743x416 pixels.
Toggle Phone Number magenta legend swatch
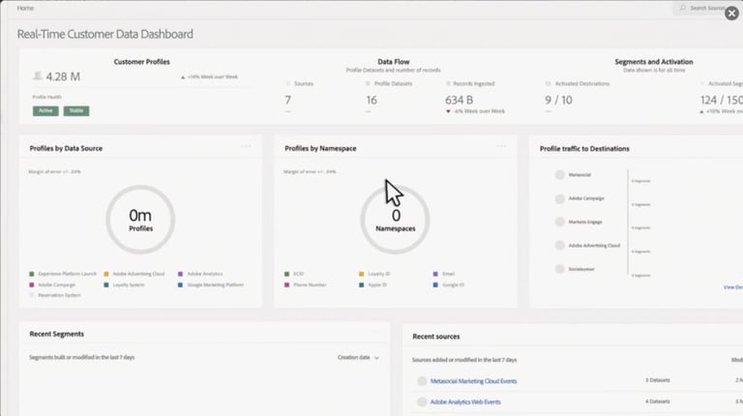(286, 284)
